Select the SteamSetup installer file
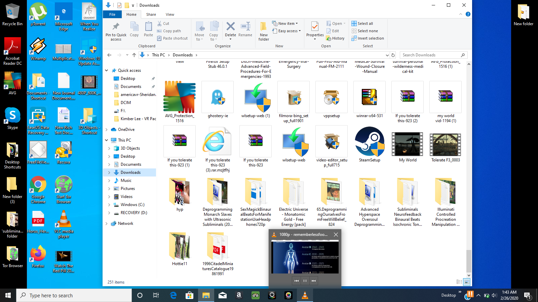Image resolution: width=538 pixels, height=302 pixels. pyautogui.click(x=370, y=145)
